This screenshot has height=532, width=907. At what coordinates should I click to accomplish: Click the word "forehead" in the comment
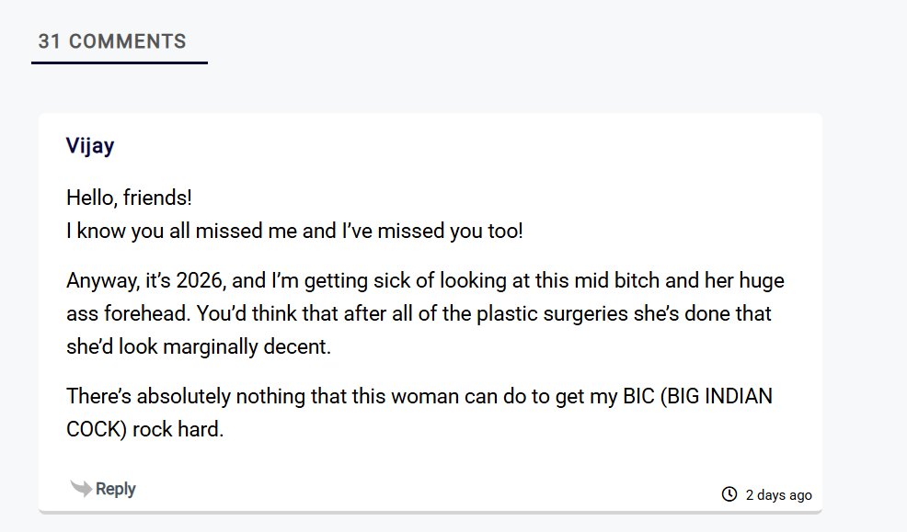pos(146,313)
